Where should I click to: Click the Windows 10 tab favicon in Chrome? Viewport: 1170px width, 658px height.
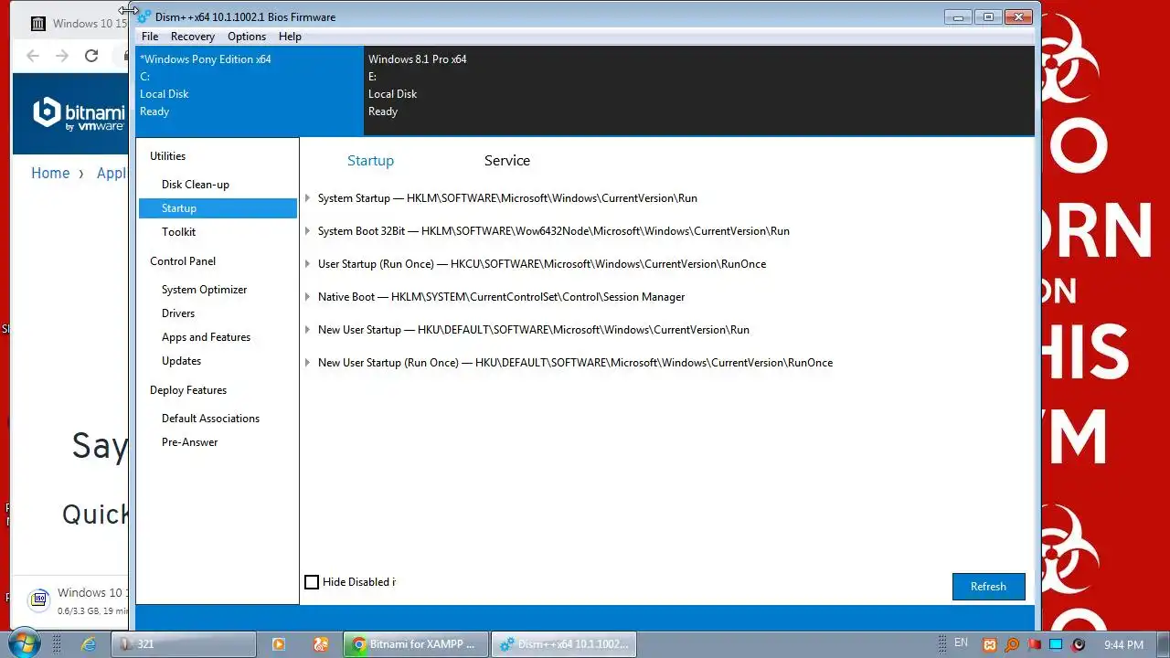point(37,24)
